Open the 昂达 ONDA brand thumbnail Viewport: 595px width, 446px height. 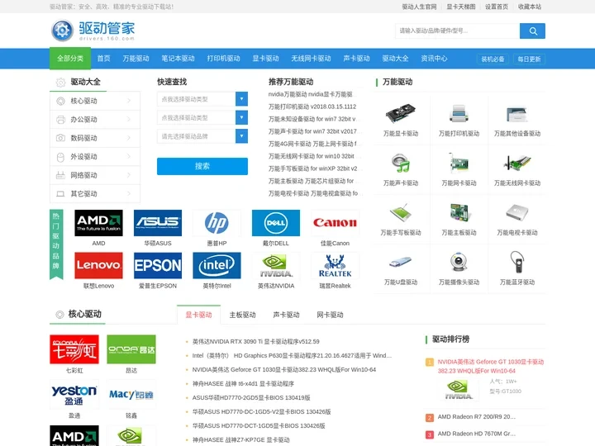tap(131, 349)
